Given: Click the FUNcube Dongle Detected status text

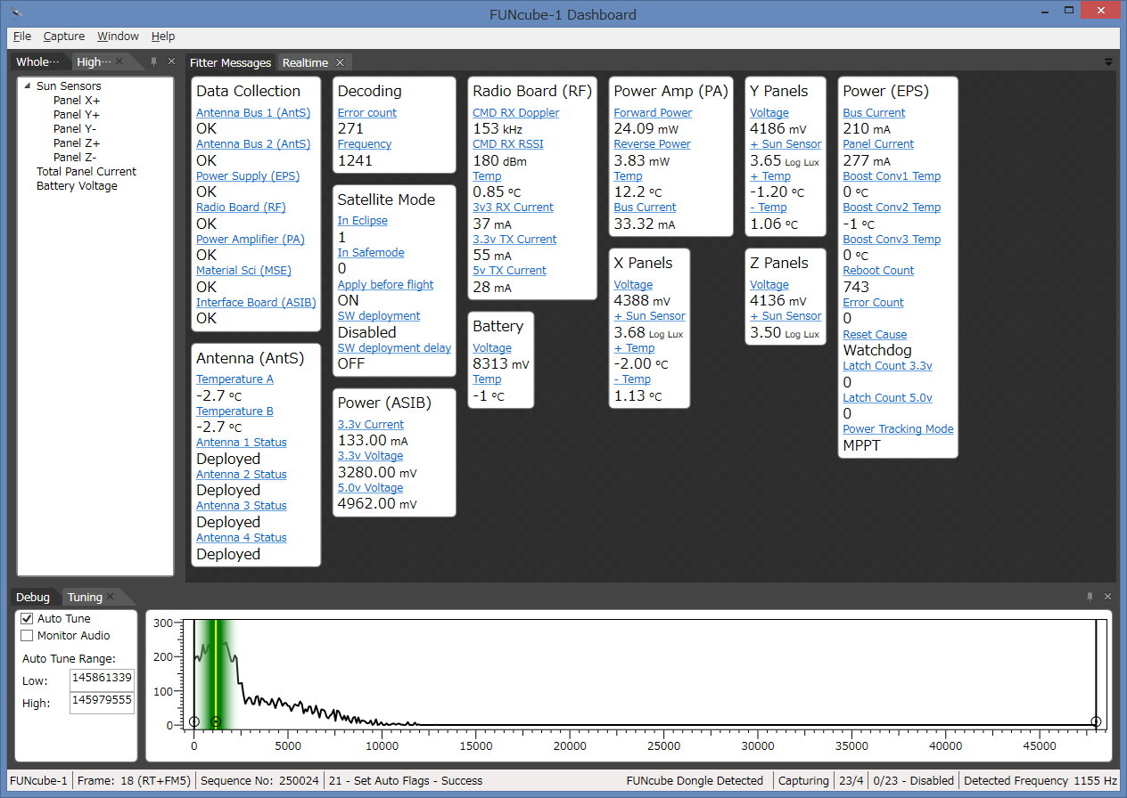Looking at the screenshot, I should 695,781.
